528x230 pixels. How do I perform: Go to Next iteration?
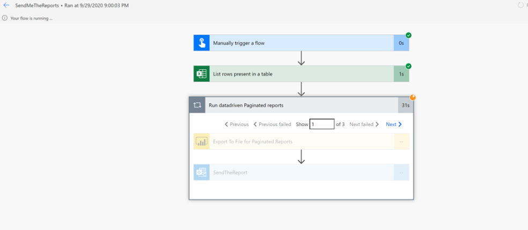point(394,124)
